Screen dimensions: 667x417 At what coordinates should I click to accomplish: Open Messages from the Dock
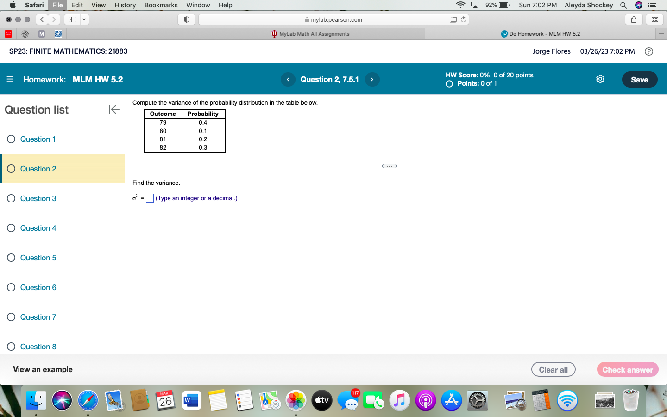348,400
